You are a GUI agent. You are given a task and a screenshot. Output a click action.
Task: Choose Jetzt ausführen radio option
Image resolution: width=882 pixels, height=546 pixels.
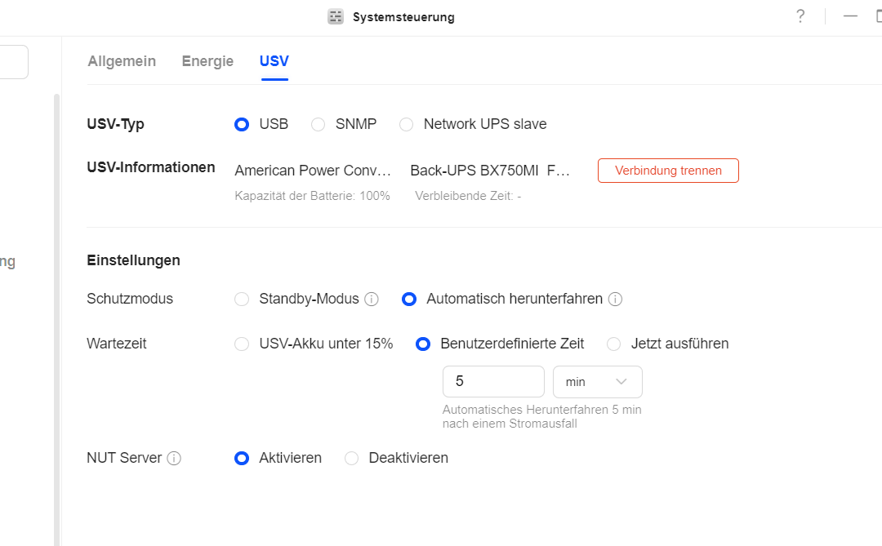614,344
